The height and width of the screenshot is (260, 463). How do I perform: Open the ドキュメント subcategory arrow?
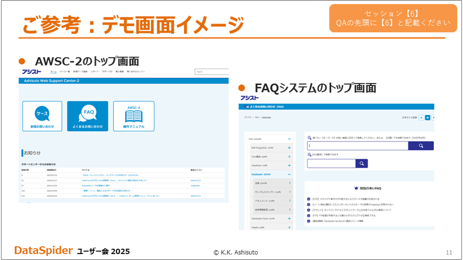point(290,201)
